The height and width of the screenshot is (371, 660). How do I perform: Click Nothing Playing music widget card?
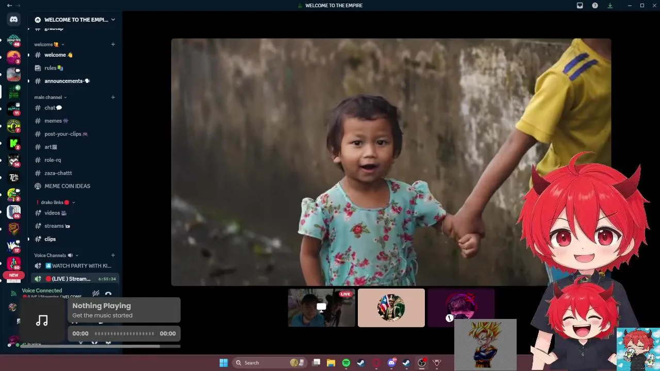click(124, 310)
